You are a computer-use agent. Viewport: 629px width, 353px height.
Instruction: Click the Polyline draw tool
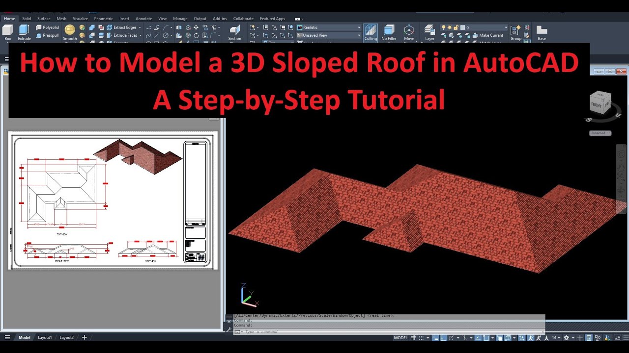pyautogui.click(x=148, y=27)
